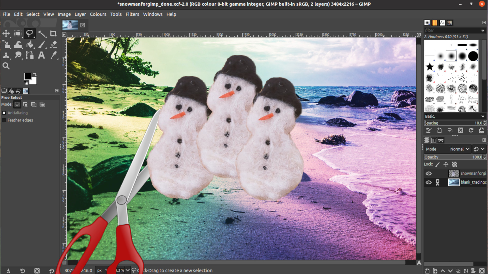Click the blank_tradingc layer thumbnail
The width and height of the screenshot is (488, 274).
click(453, 182)
